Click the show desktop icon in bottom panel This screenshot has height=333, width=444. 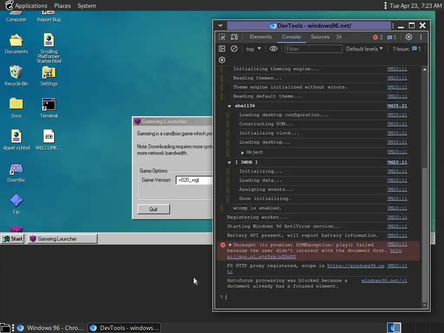tap(5, 328)
